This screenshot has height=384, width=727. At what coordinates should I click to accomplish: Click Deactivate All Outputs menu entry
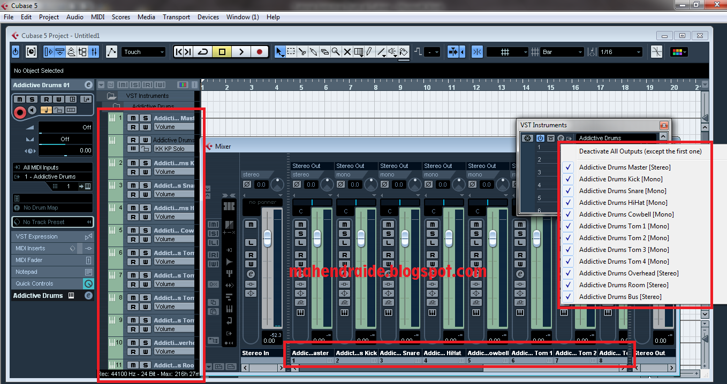point(640,151)
